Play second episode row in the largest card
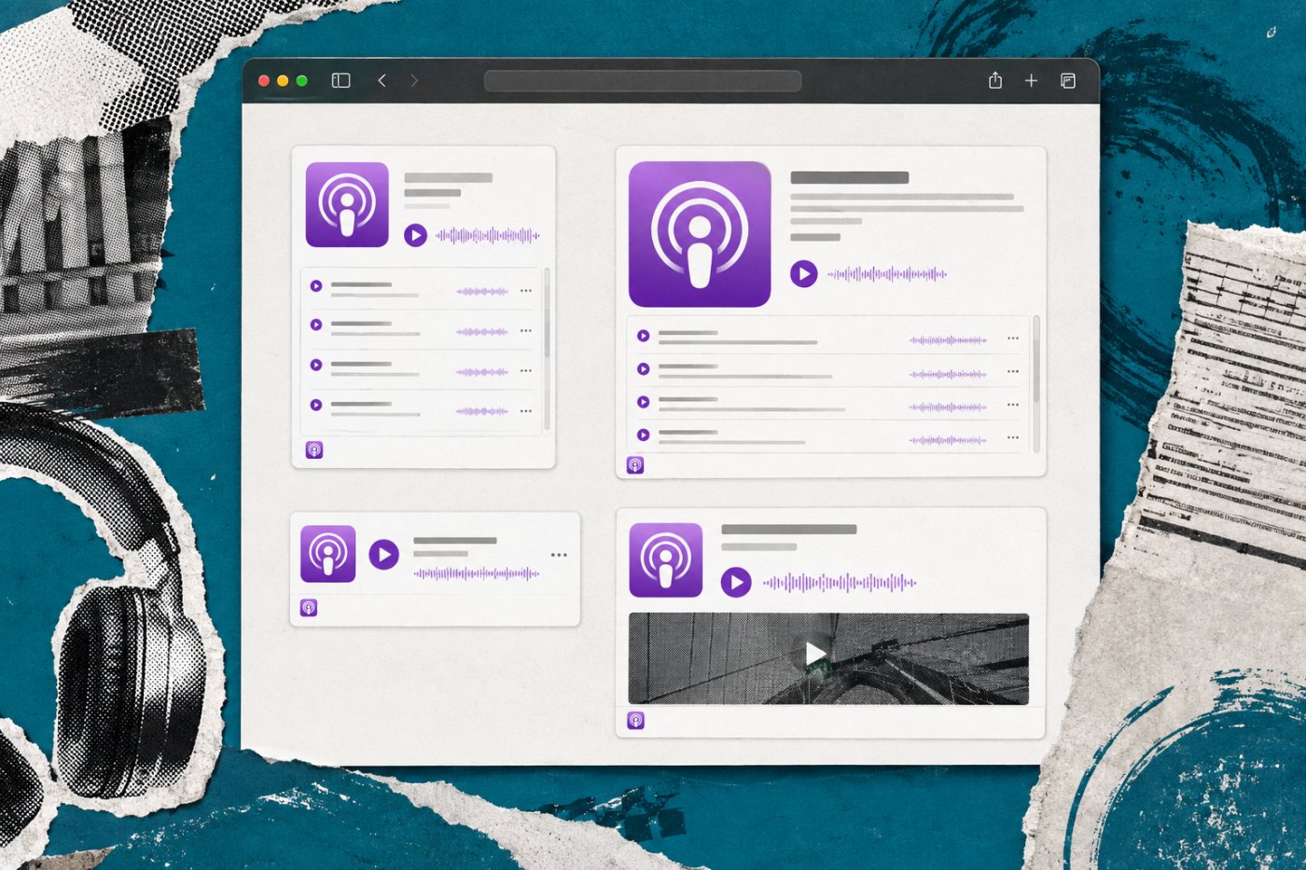The width and height of the screenshot is (1306, 870). [643, 369]
